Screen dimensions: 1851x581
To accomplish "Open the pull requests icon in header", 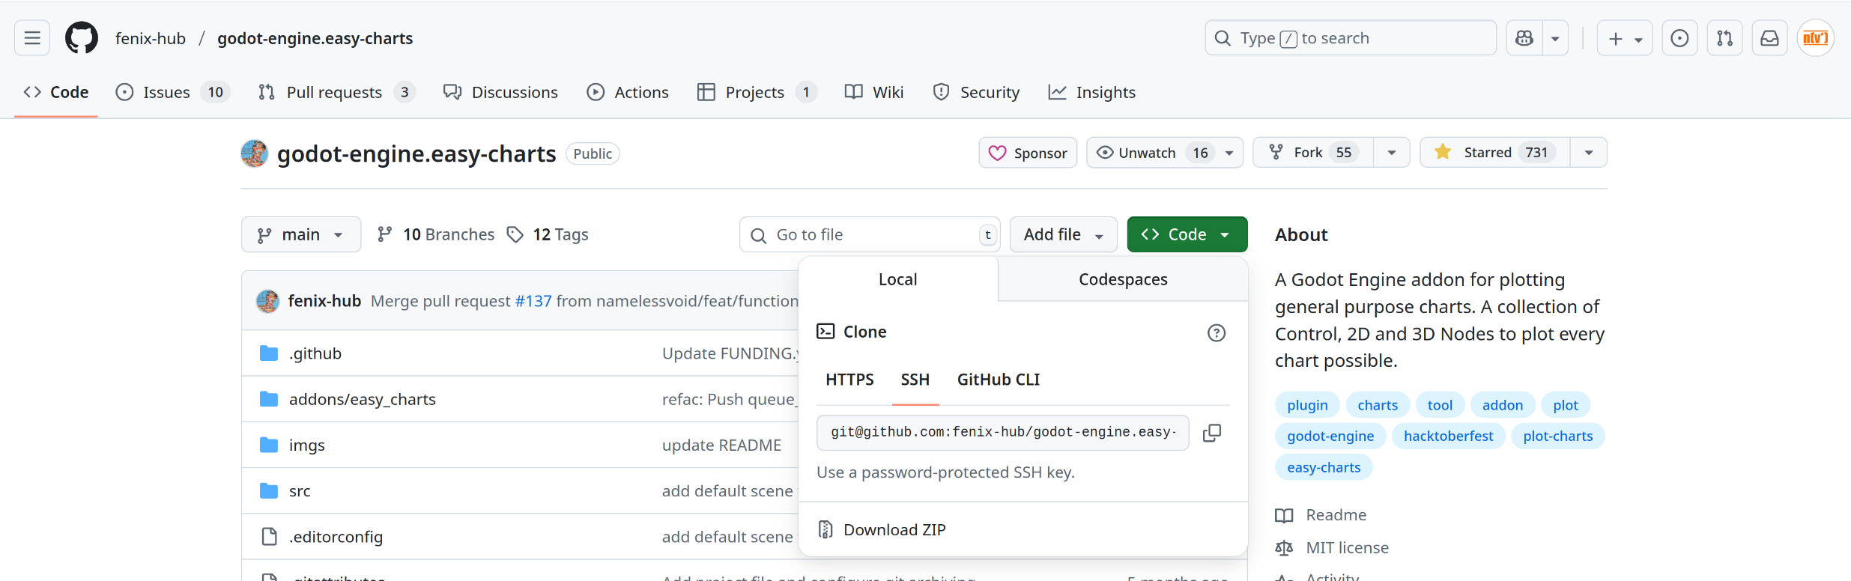I will click(1724, 38).
